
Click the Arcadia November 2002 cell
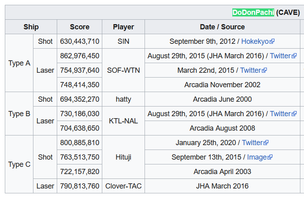222,85
